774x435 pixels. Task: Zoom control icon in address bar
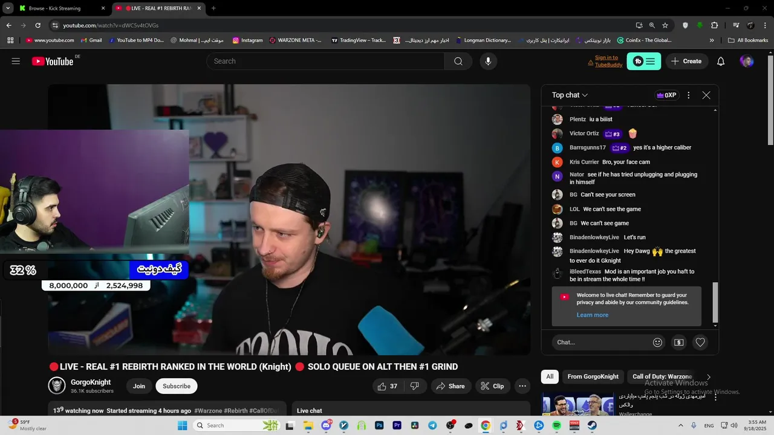652,25
